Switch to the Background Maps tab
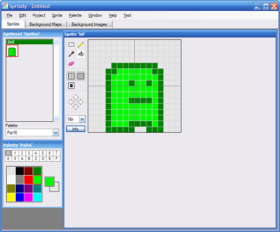Screen dimensions: 280x232 45,24
